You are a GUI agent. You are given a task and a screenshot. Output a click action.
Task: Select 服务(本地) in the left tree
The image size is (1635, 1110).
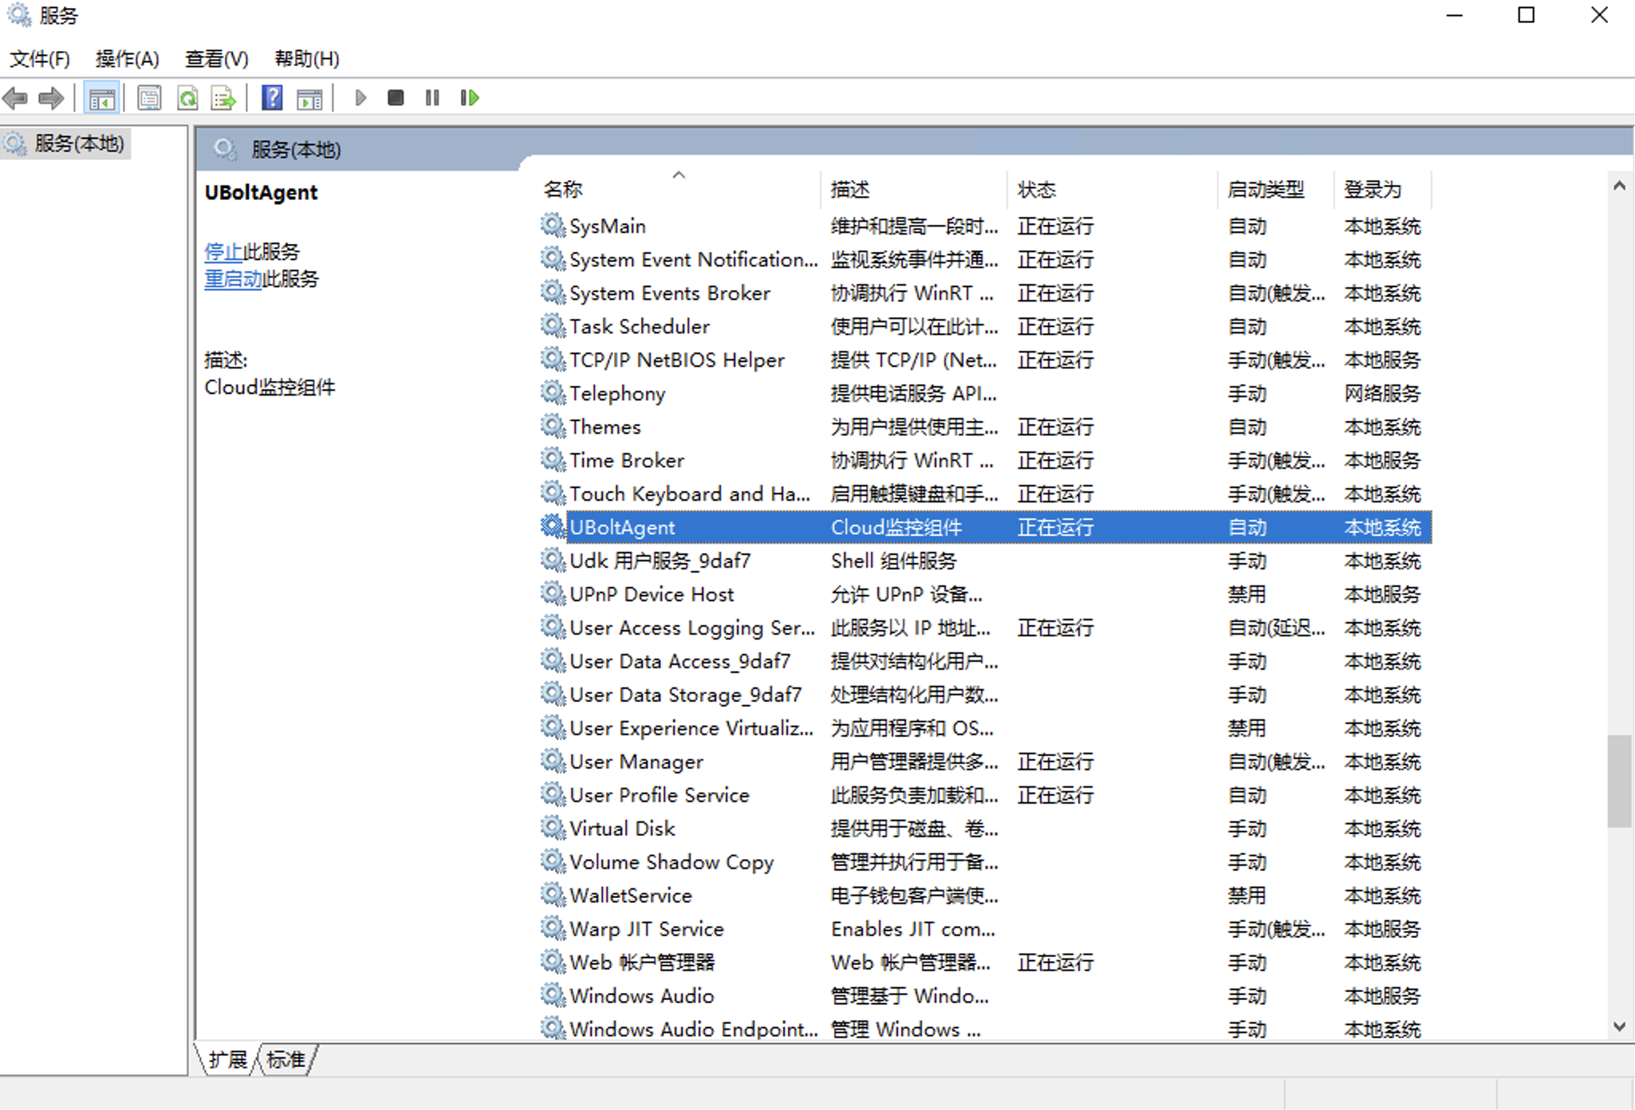(78, 144)
